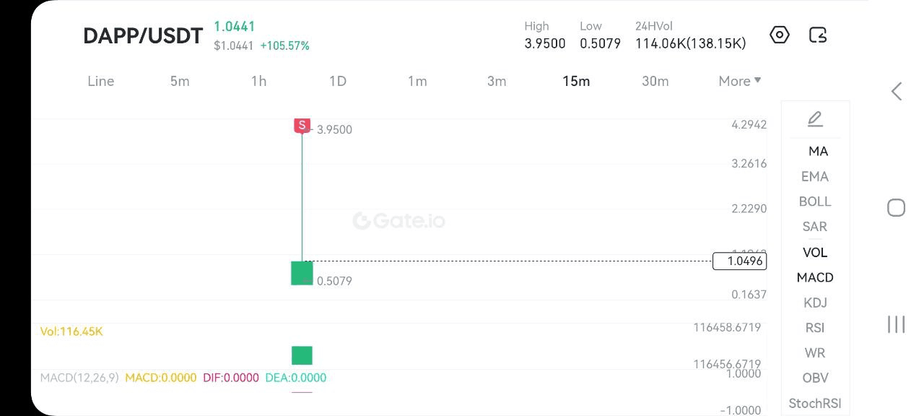Enable the EMA indicator

pyautogui.click(x=815, y=176)
